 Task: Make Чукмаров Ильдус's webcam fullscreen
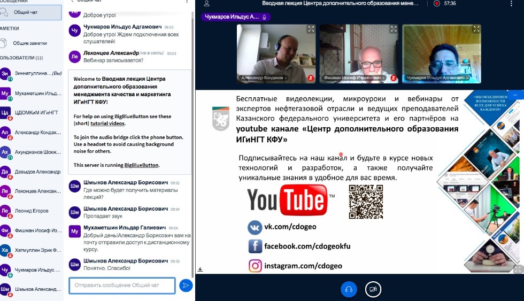[x=476, y=29]
